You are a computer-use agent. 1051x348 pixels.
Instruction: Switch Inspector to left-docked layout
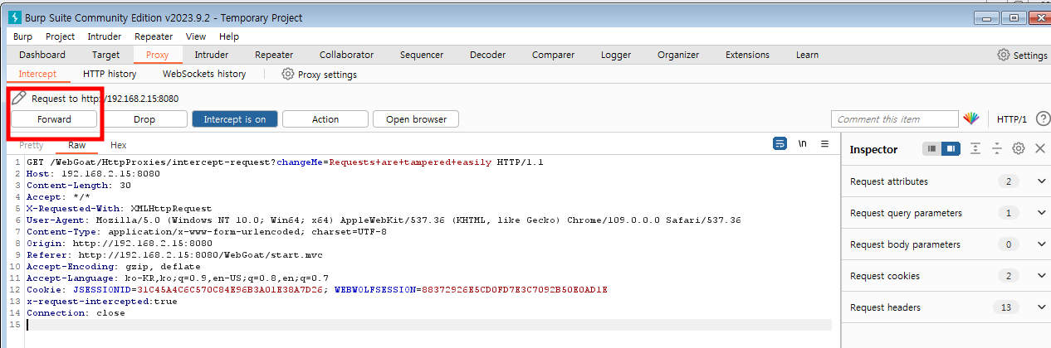coord(932,149)
